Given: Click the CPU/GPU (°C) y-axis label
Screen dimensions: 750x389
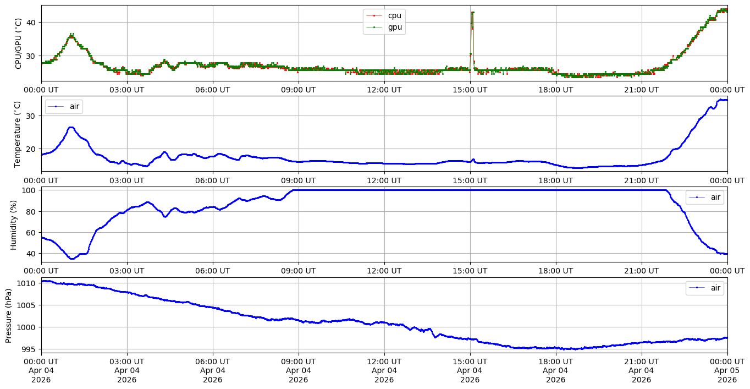Looking at the screenshot, I should tap(18, 43).
